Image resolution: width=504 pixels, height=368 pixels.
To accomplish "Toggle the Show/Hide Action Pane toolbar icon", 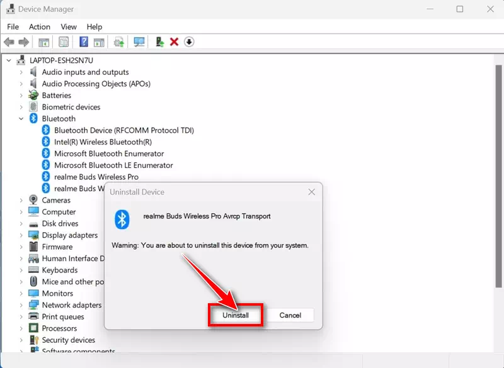I will pyautogui.click(x=99, y=42).
